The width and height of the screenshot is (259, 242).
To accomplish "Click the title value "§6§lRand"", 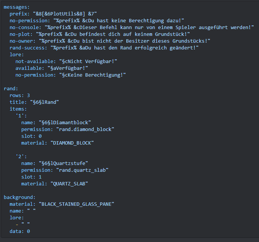I will pos(45,102).
